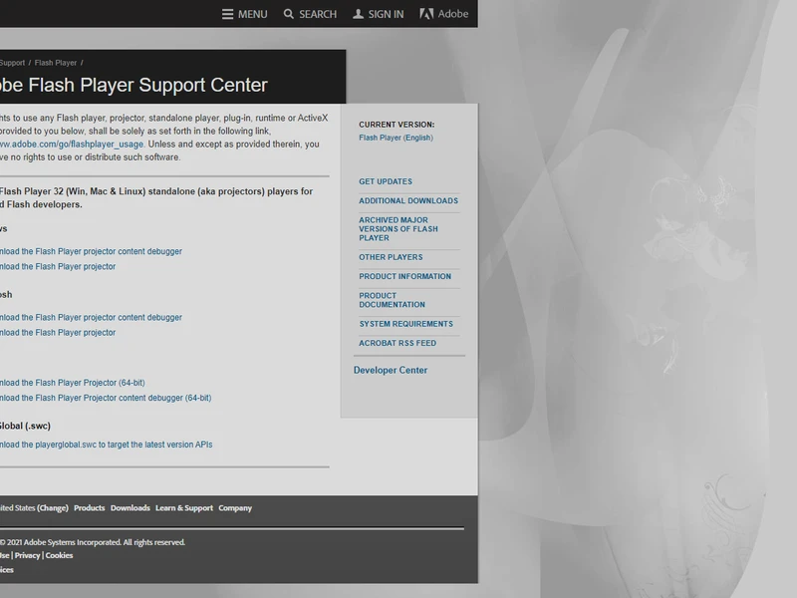Open Learn & Support in footer

tap(184, 508)
